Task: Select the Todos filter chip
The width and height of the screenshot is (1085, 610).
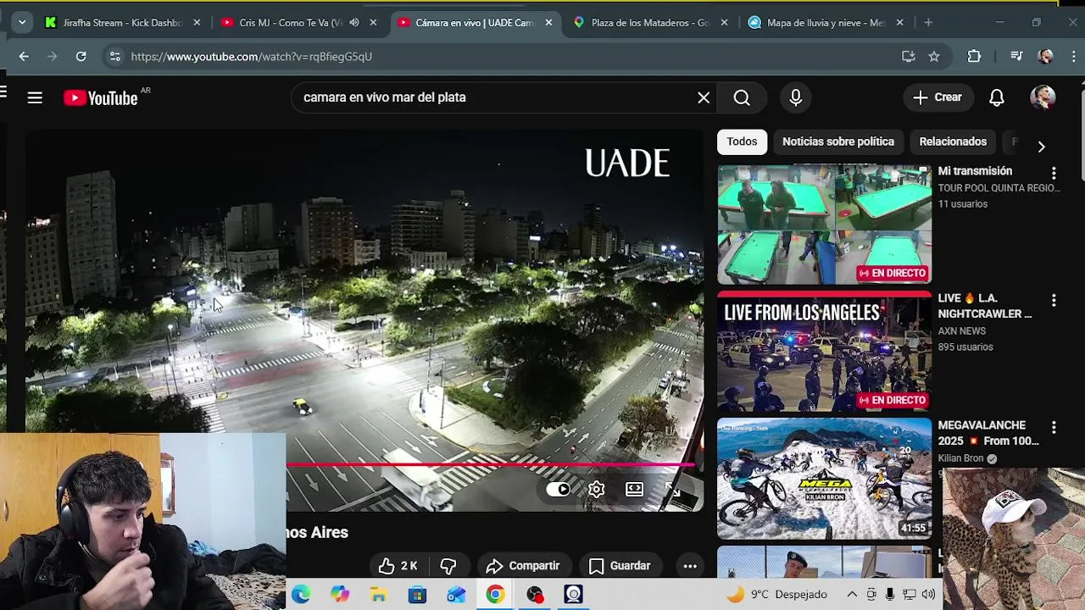Action: 742,141
